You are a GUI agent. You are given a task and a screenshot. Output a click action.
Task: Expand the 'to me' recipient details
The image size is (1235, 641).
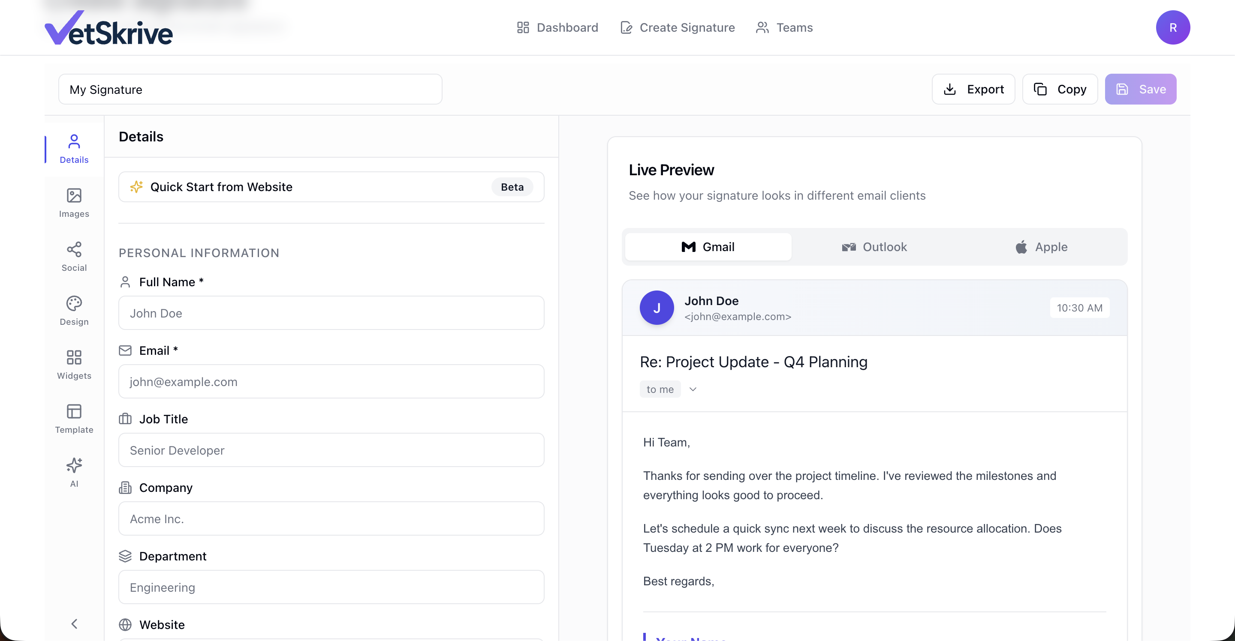click(x=692, y=389)
